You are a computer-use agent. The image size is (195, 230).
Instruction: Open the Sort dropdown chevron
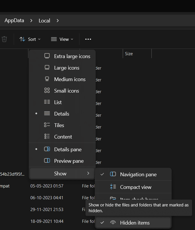coord(39,39)
